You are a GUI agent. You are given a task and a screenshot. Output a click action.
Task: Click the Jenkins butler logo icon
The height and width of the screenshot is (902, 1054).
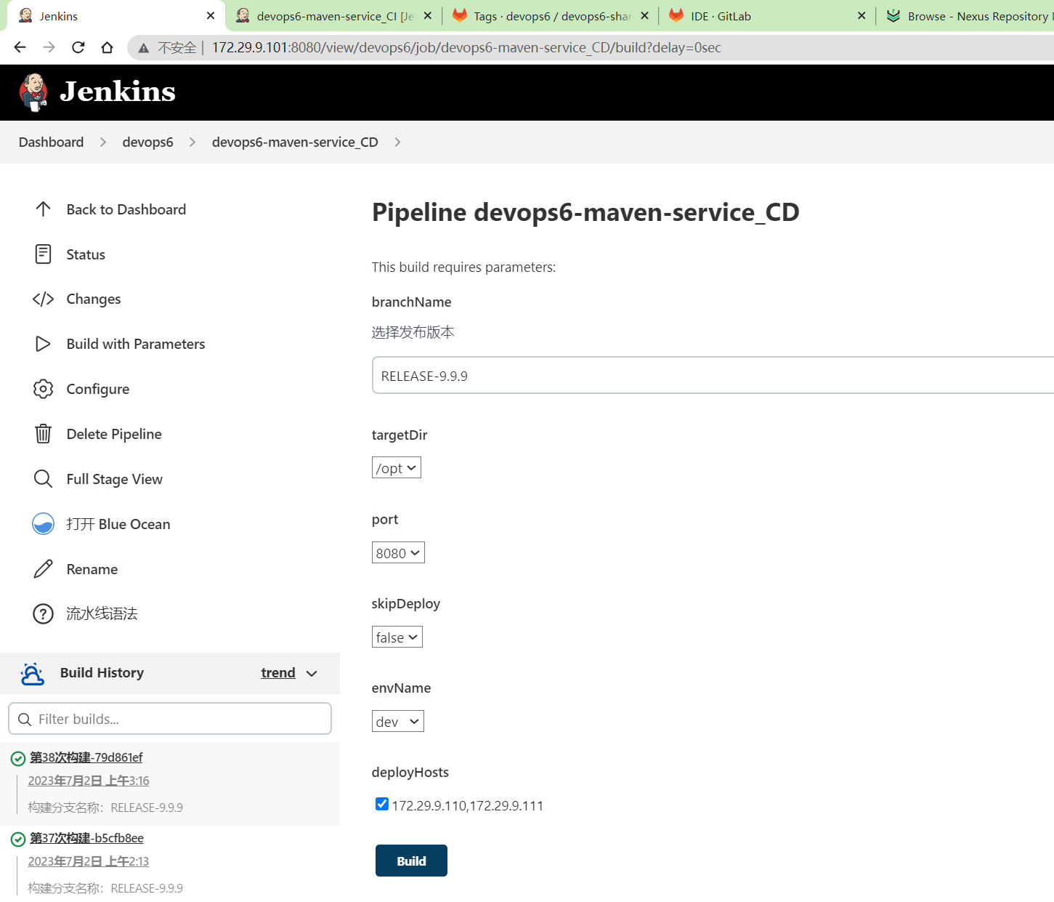pyautogui.click(x=33, y=92)
